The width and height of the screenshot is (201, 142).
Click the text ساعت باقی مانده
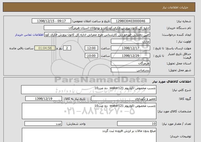(21, 48)
